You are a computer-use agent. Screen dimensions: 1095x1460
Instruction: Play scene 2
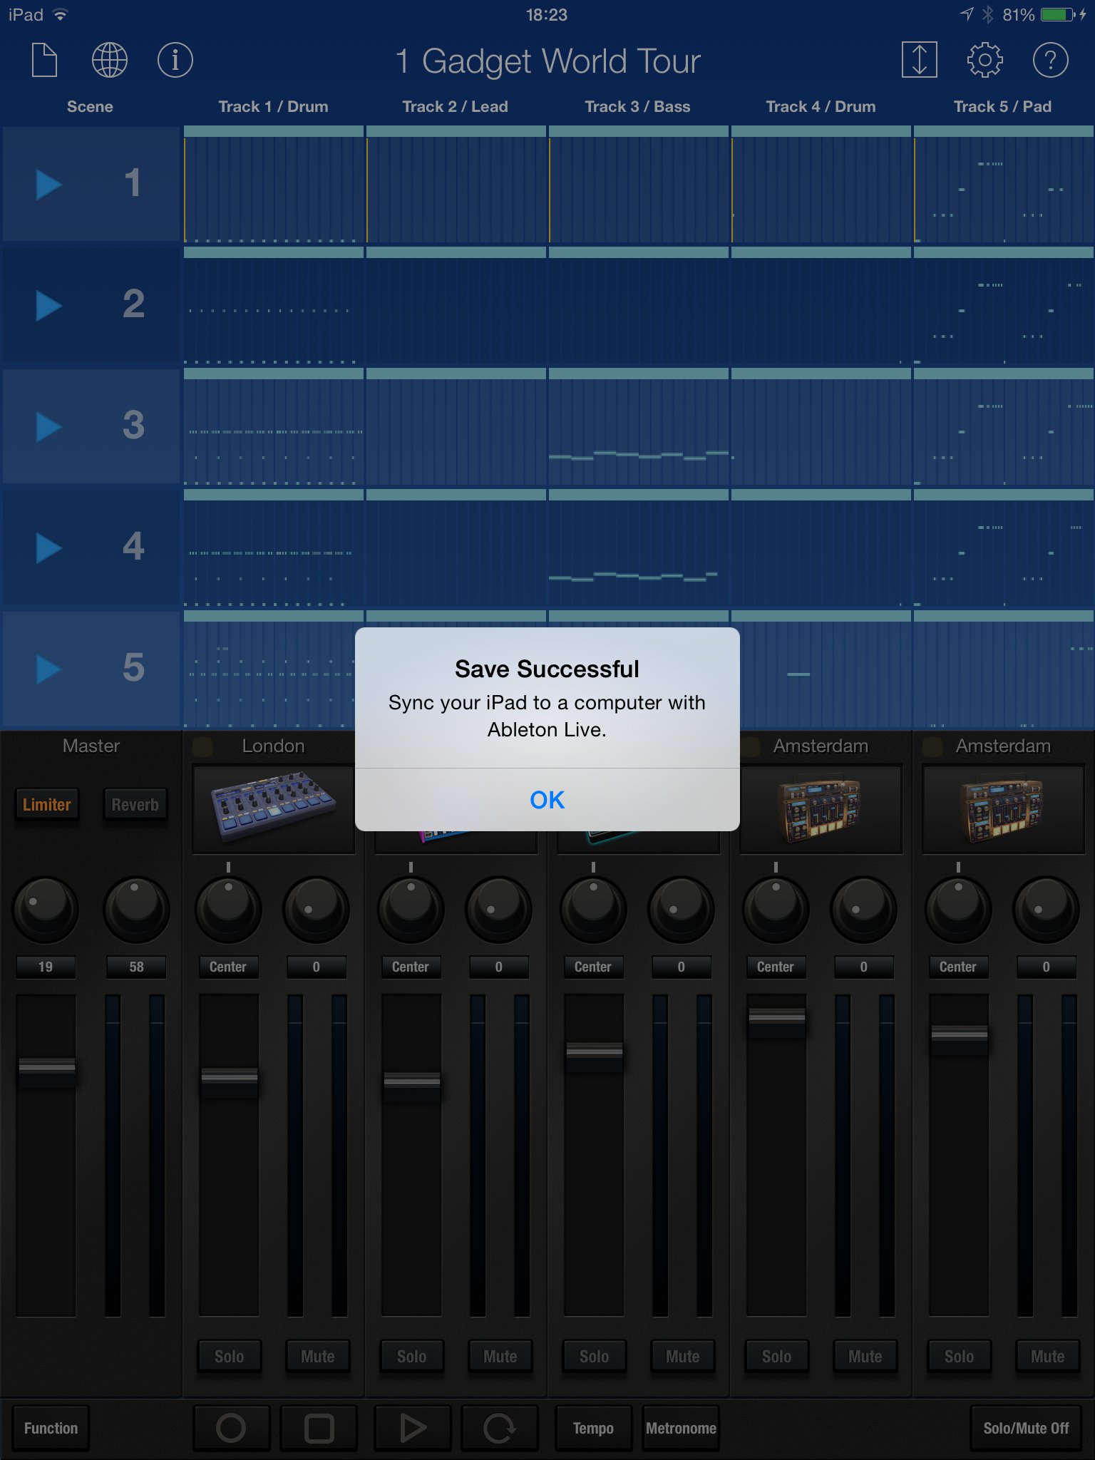[x=48, y=306]
